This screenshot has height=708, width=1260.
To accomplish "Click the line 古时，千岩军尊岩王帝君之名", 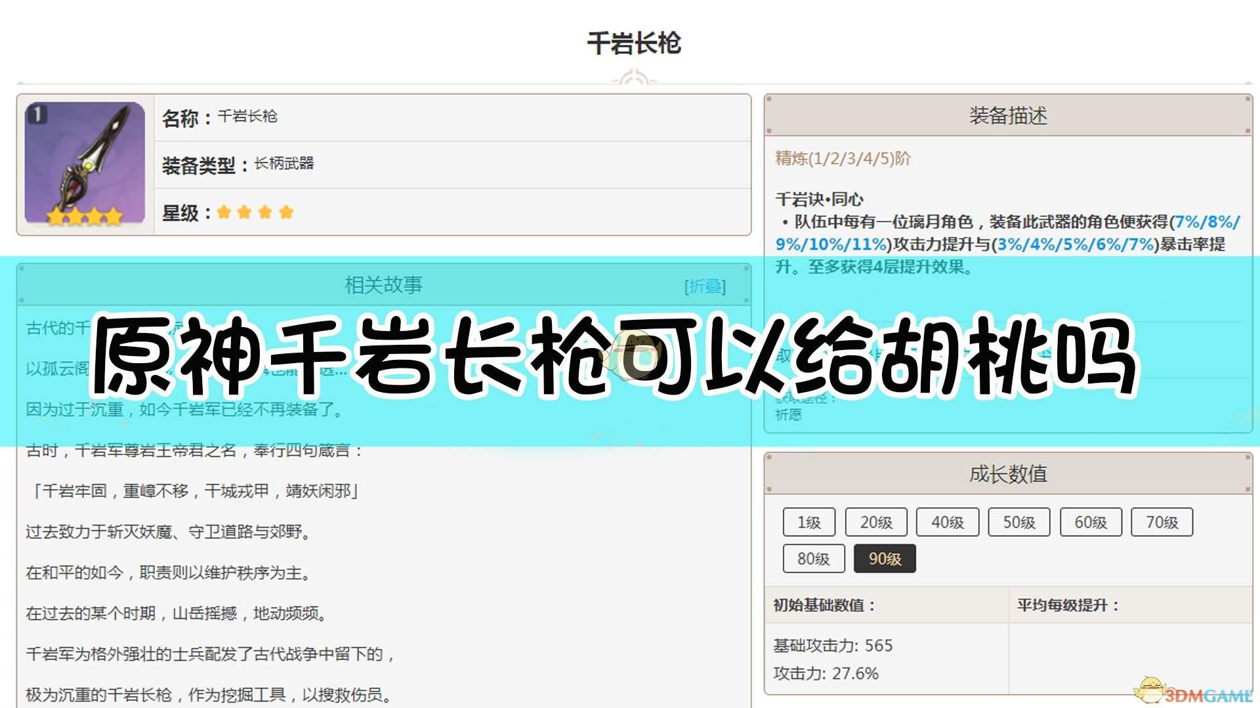I will click(x=194, y=450).
